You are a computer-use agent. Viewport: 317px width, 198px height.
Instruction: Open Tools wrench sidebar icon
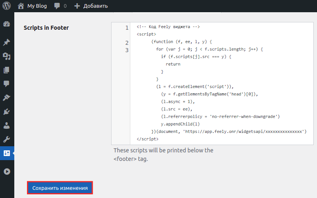click(x=7, y=139)
